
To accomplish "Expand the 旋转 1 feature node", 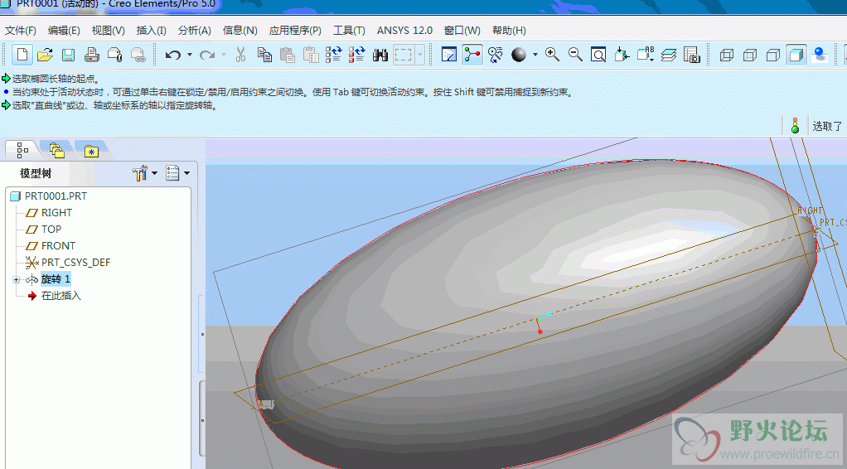I will click(x=17, y=279).
